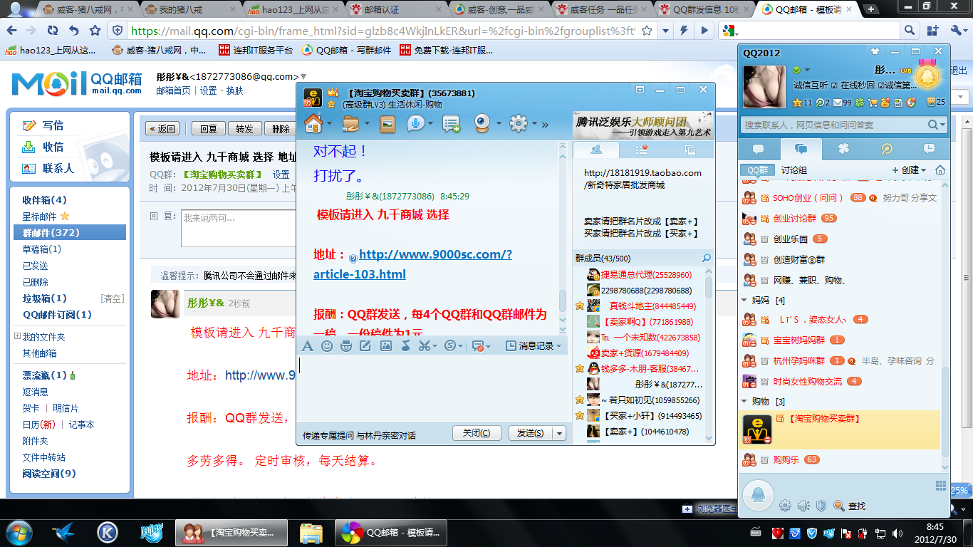Viewport: 973px width, 547px height.
Task: Open file explorer folder in taskbar
Action: pos(312,532)
